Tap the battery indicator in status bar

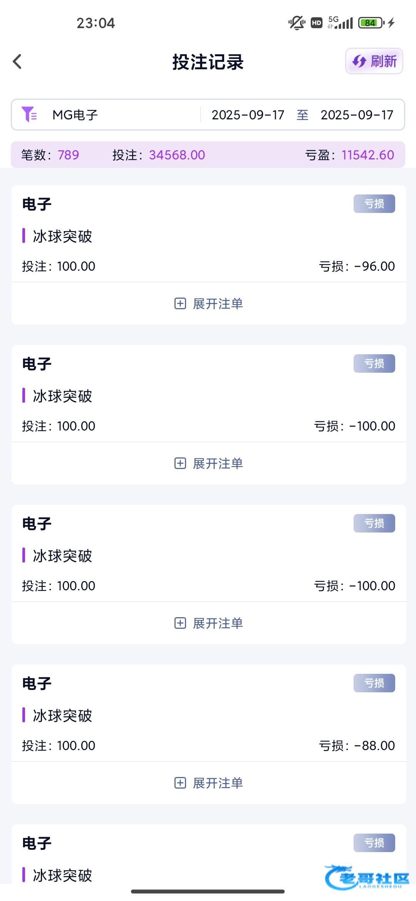point(371,23)
